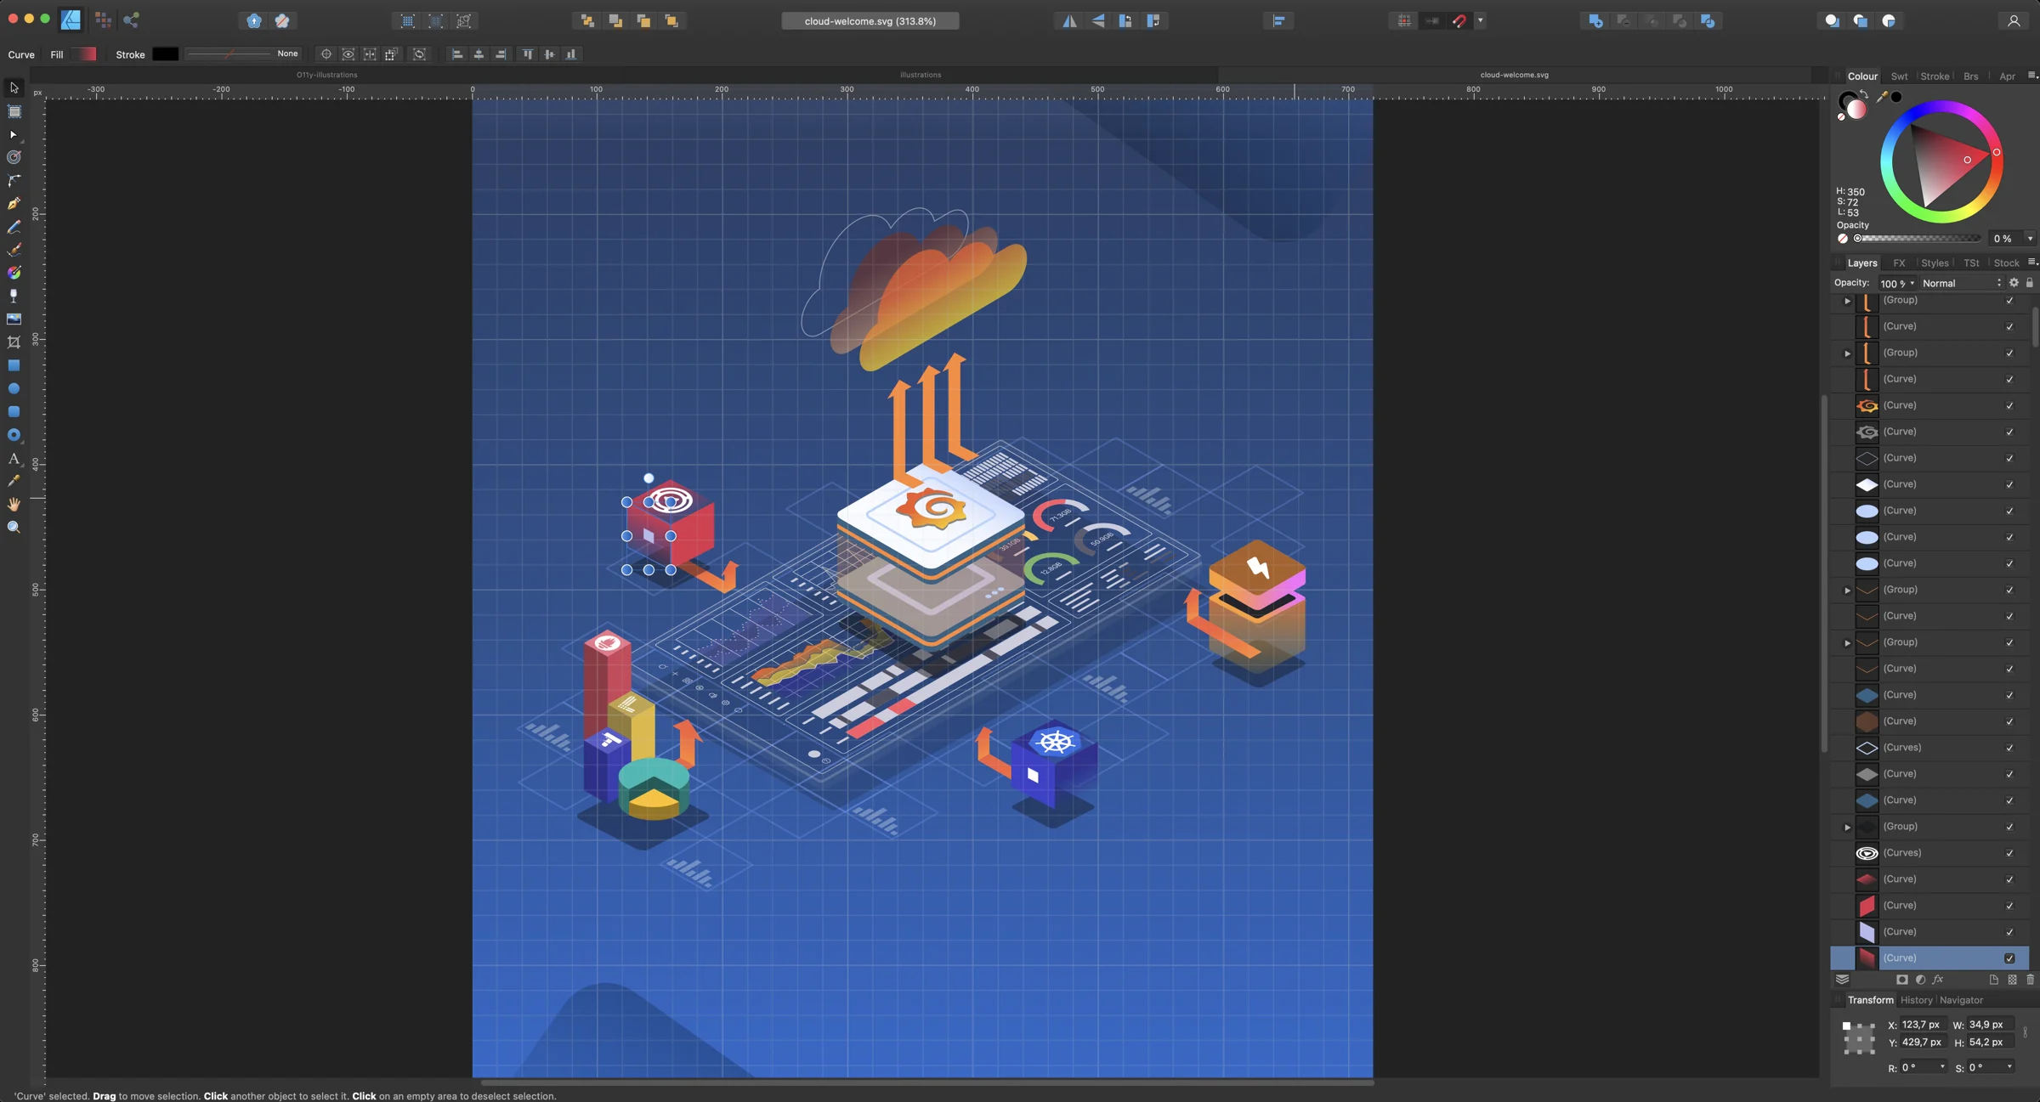2040x1102 pixels.
Task: Click the Mask Layer icon in Layers panel
Action: (x=1902, y=980)
